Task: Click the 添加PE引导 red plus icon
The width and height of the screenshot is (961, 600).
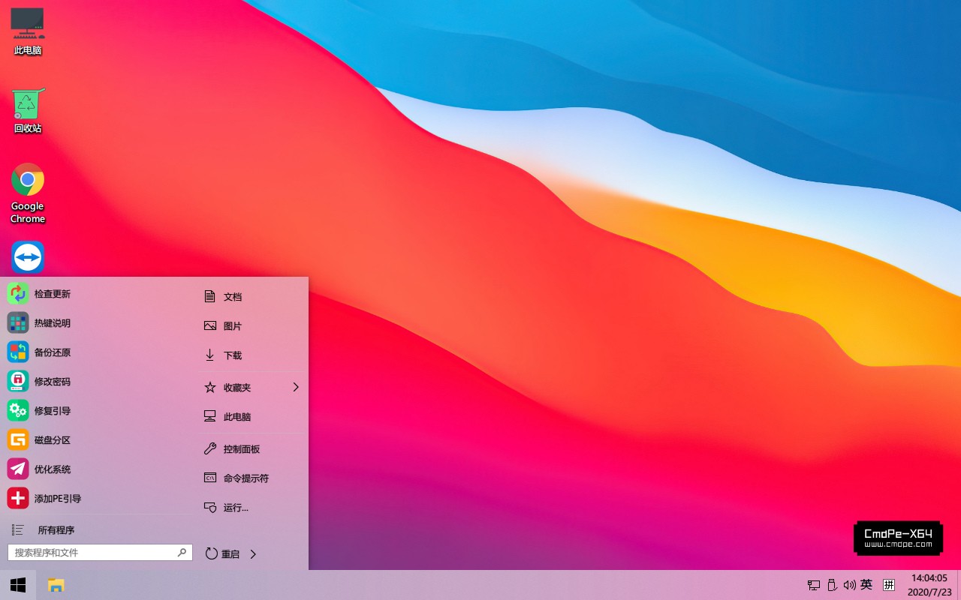Action: click(x=18, y=499)
